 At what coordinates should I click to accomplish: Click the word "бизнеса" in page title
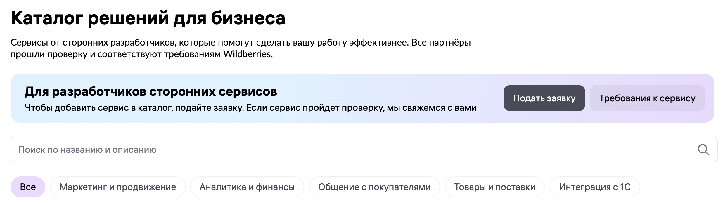(248, 18)
